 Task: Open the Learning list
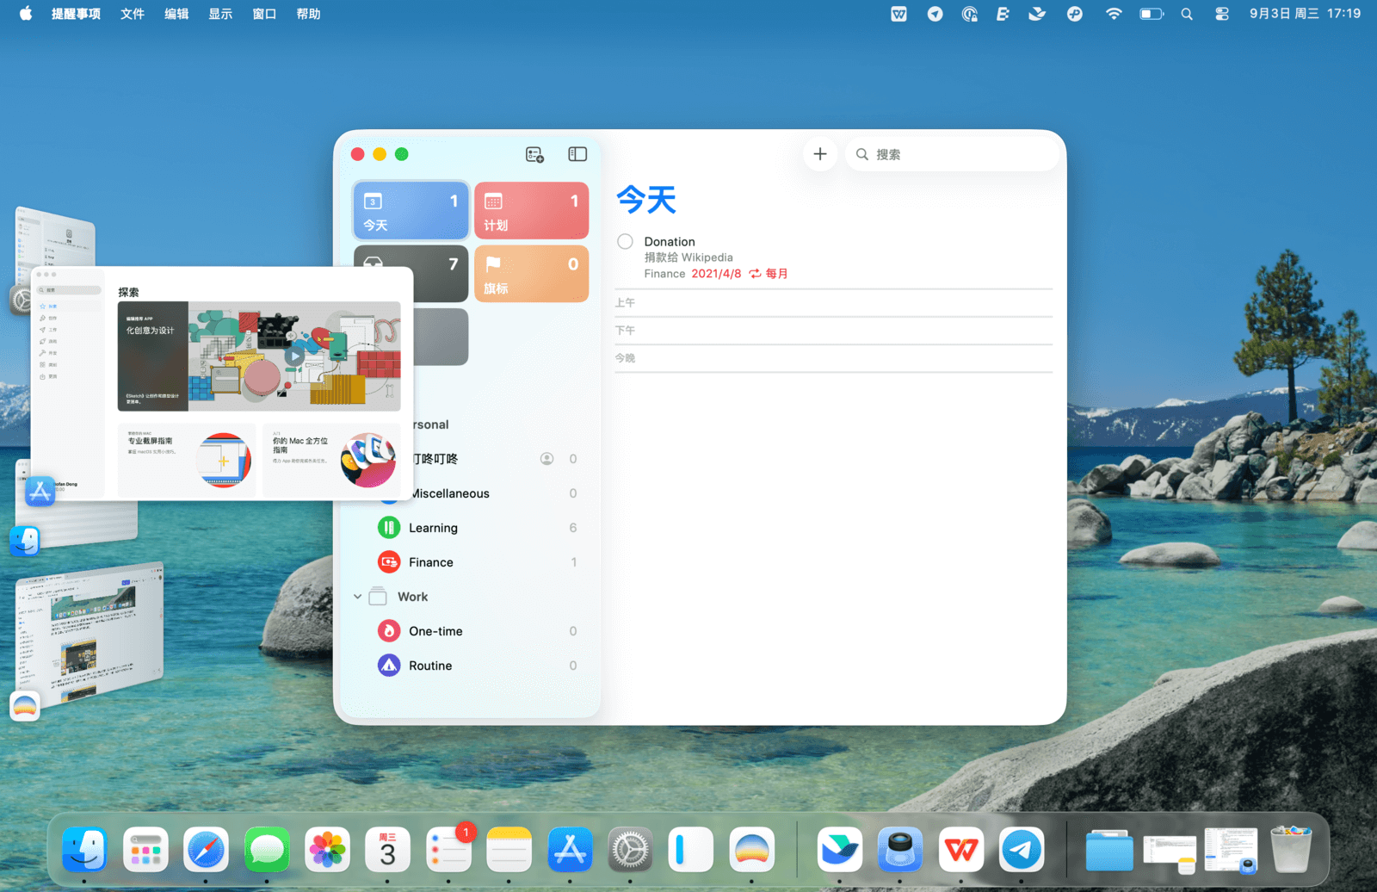coord(433,528)
